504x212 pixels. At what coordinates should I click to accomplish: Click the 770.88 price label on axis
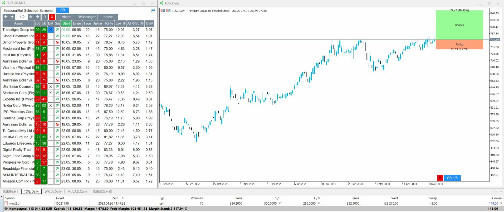[495, 40]
